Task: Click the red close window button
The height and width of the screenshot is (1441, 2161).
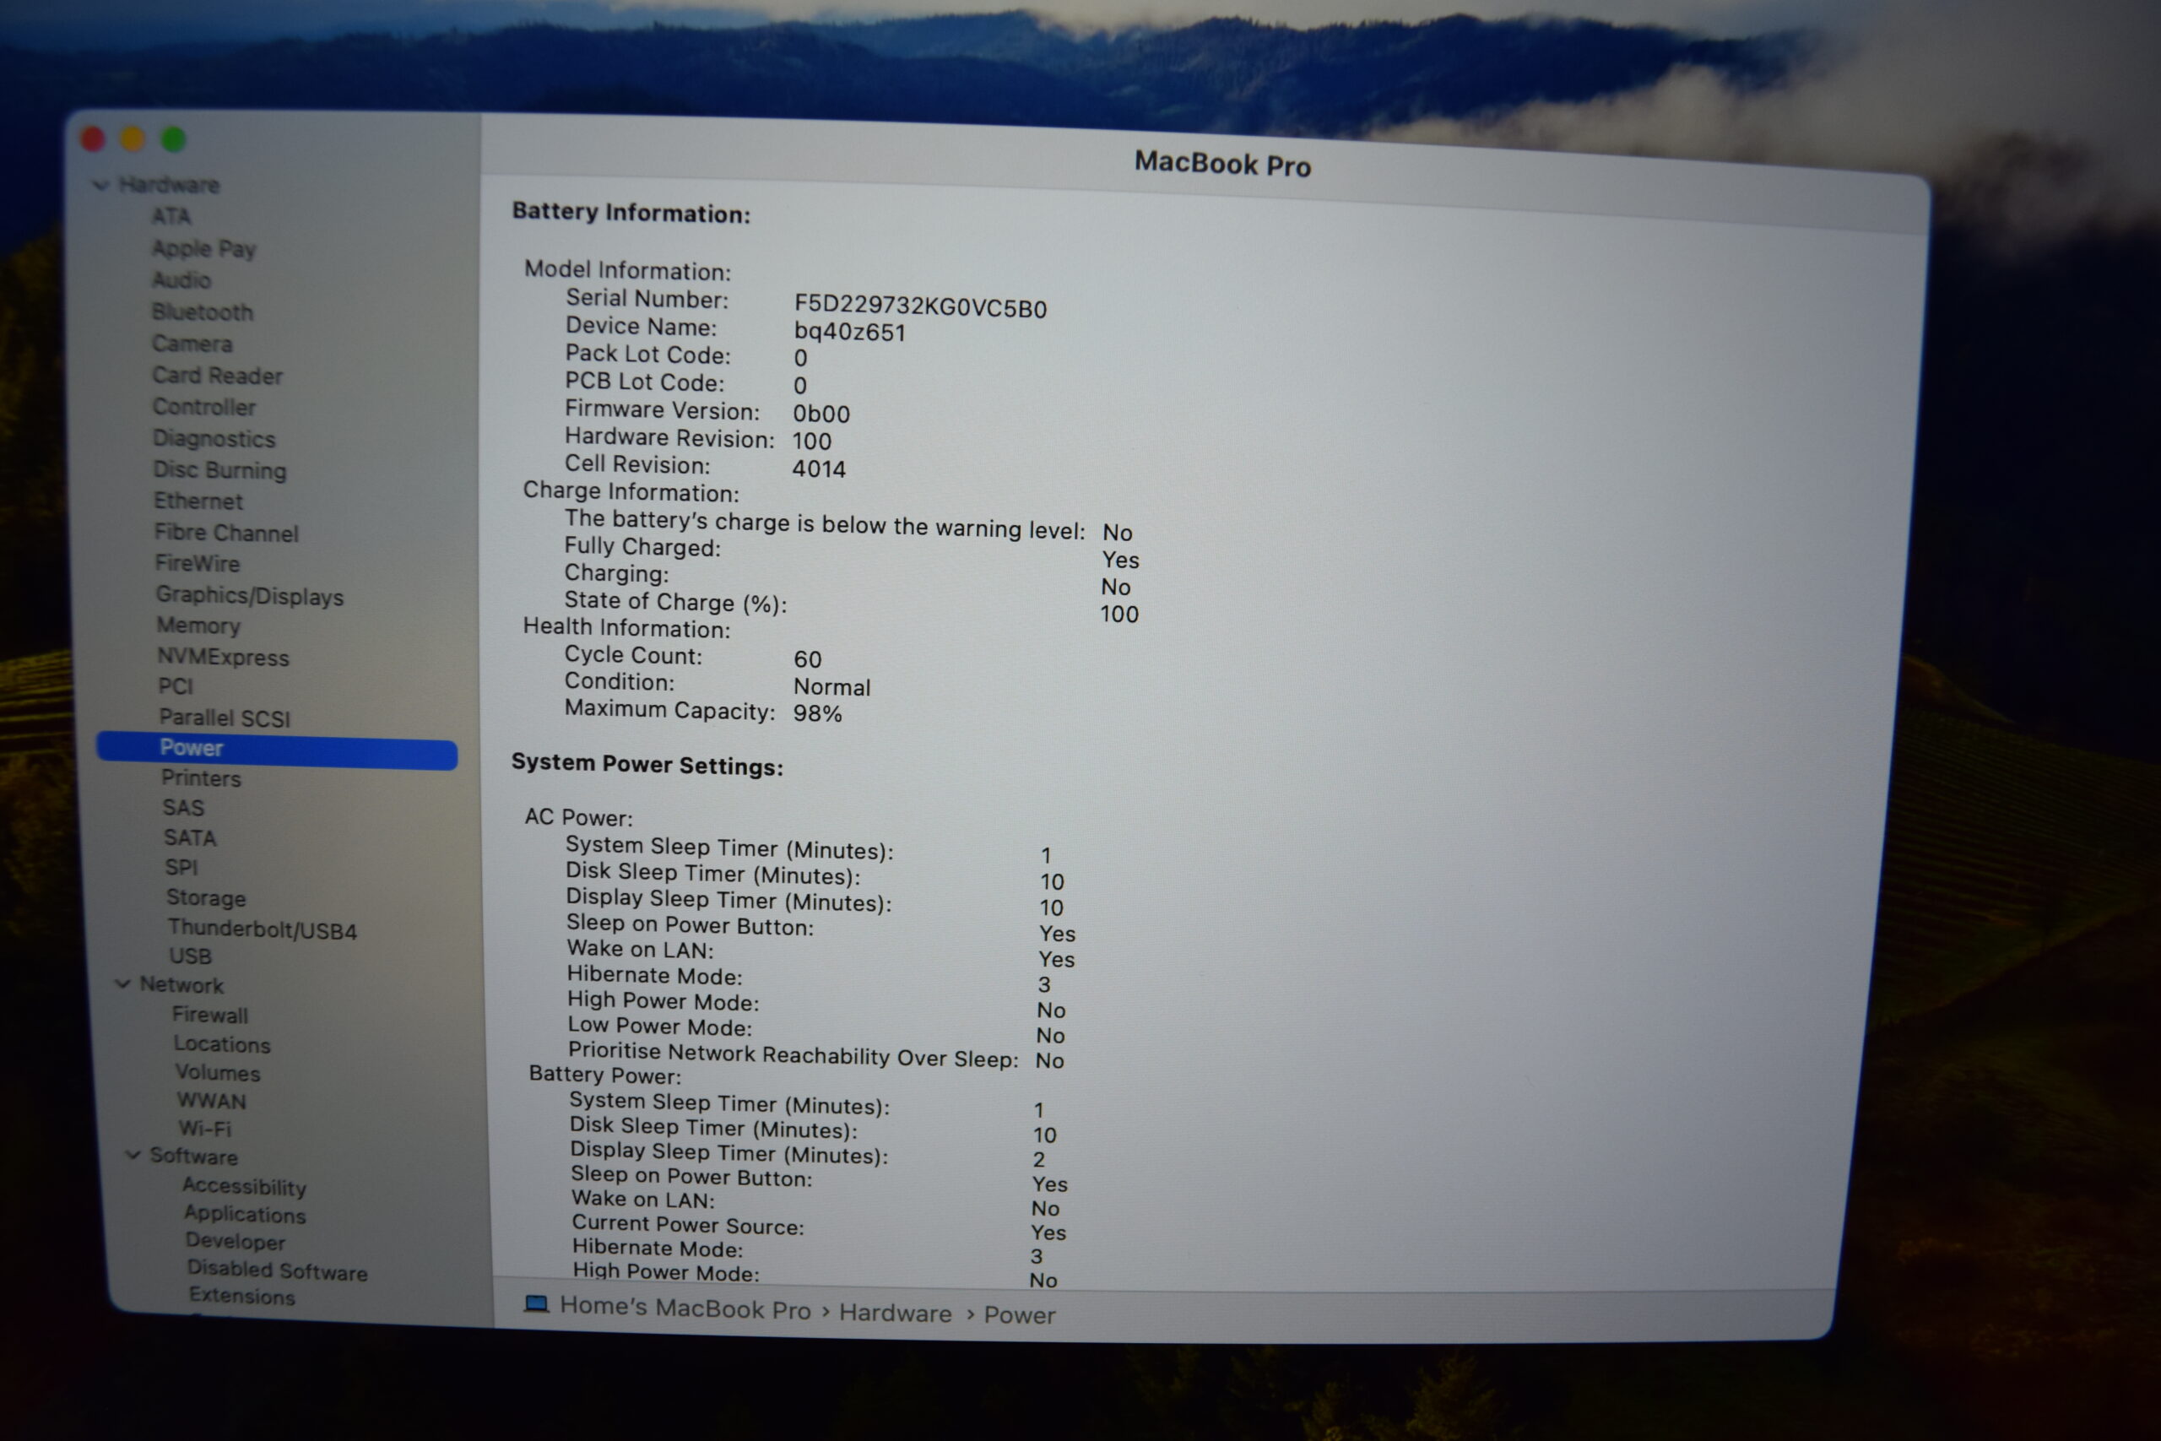Action: click(93, 138)
